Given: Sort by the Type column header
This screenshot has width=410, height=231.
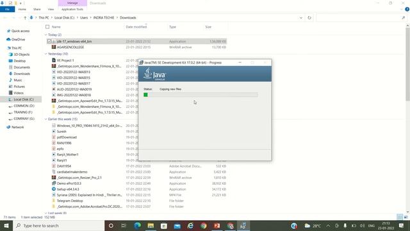Looking at the screenshot, I should pos(172,27).
